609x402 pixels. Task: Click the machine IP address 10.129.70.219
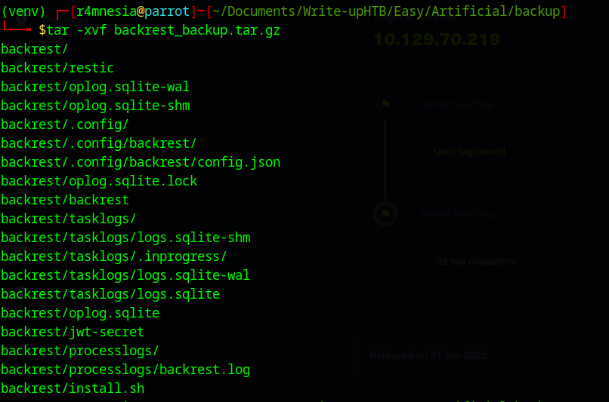coord(437,40)
